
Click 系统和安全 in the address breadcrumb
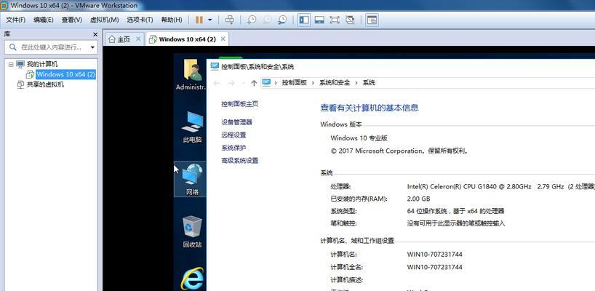[335, 82]
